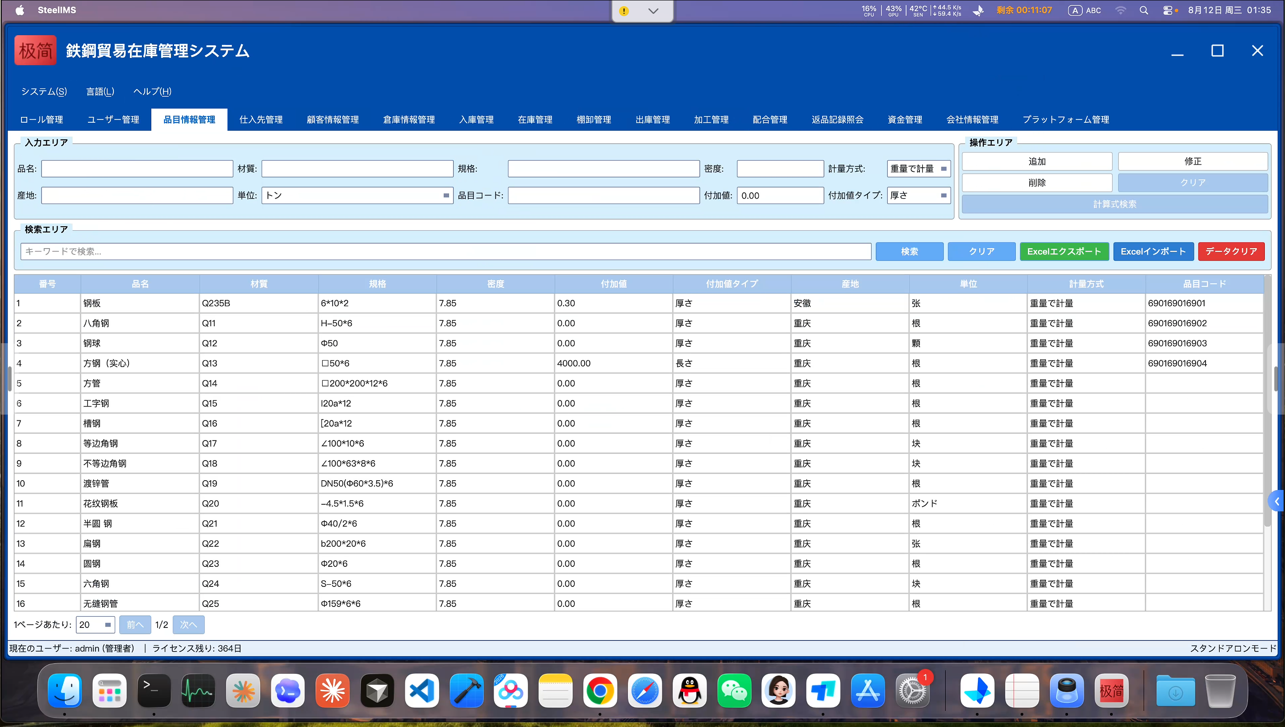The width and height of the screenshot is (1285, 727).
Task: Open Activity Monitor in the dock
Action: (198, 691)
